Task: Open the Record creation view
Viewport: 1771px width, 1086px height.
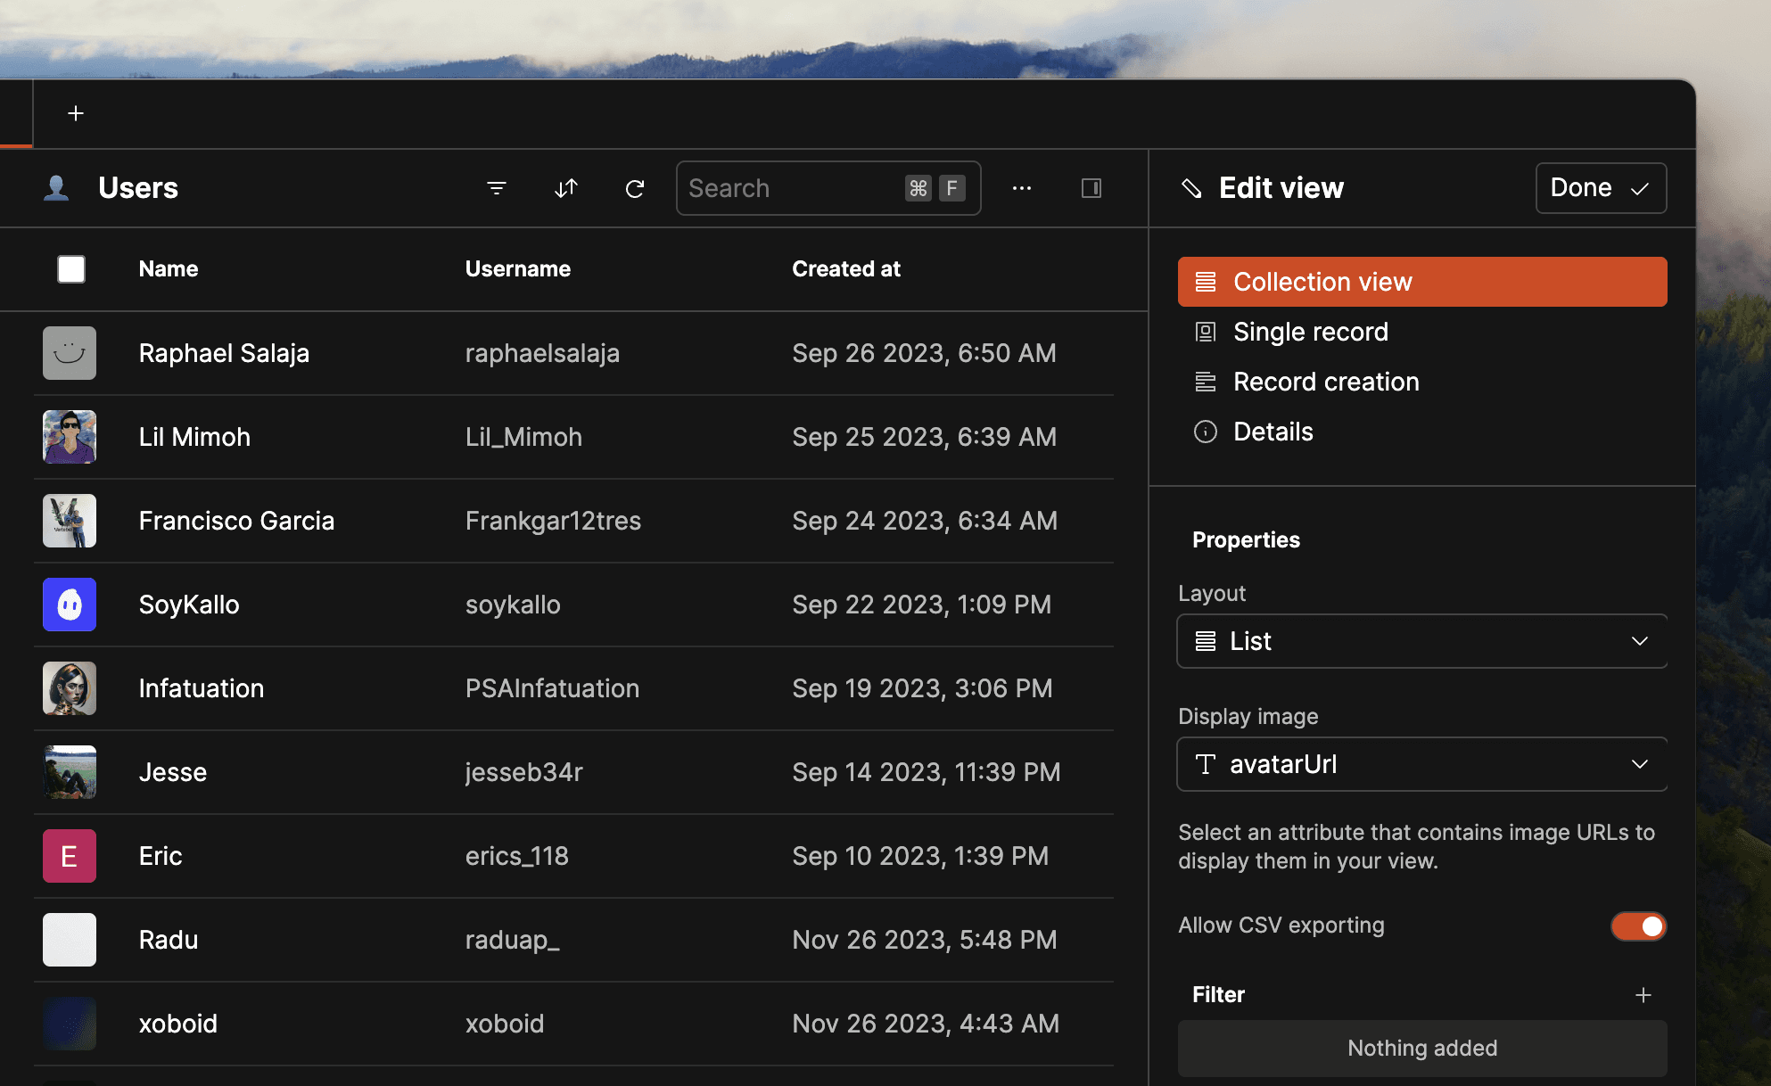Action: click(x=1325, y=382)
